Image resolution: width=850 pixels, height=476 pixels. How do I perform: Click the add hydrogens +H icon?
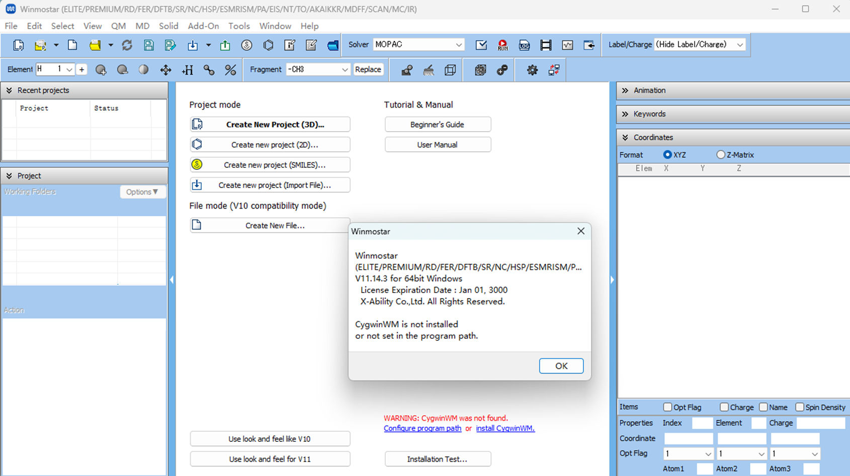[x=187, y=70]
